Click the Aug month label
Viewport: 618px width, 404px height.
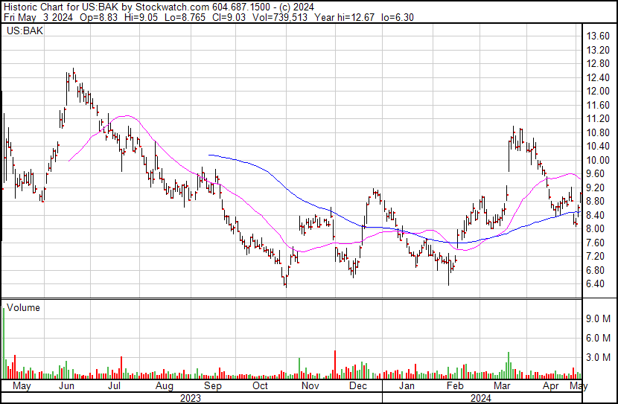tap(165, 386)
